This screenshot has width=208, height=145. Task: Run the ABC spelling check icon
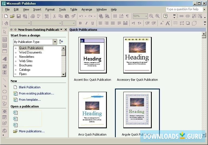(x=39, y=16)
